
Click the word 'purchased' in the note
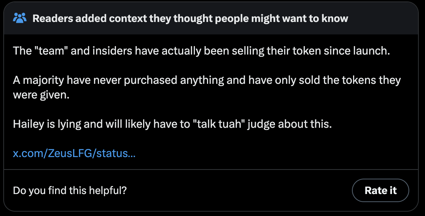[x=147, y=80]
